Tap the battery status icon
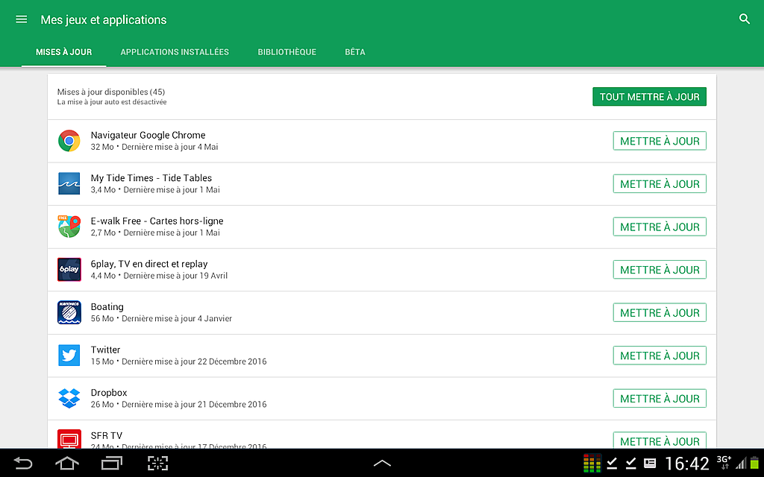 click(x=754, y=463)
